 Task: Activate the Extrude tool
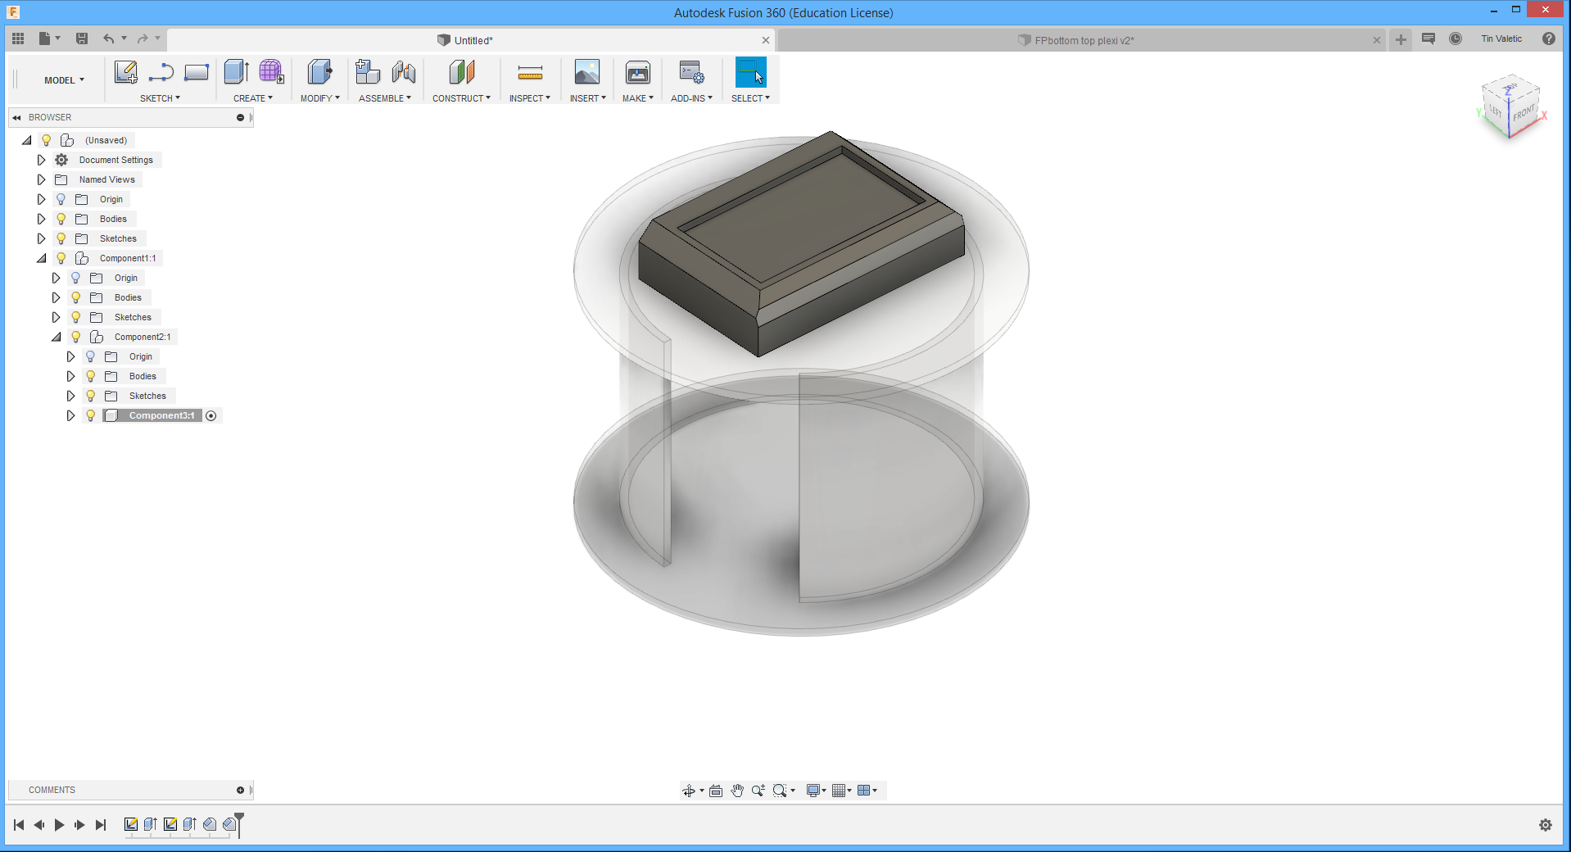pos(237,72)
